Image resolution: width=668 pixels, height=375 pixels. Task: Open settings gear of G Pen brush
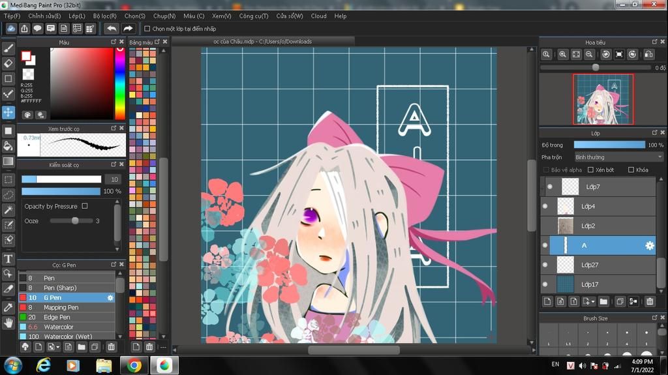110,298
